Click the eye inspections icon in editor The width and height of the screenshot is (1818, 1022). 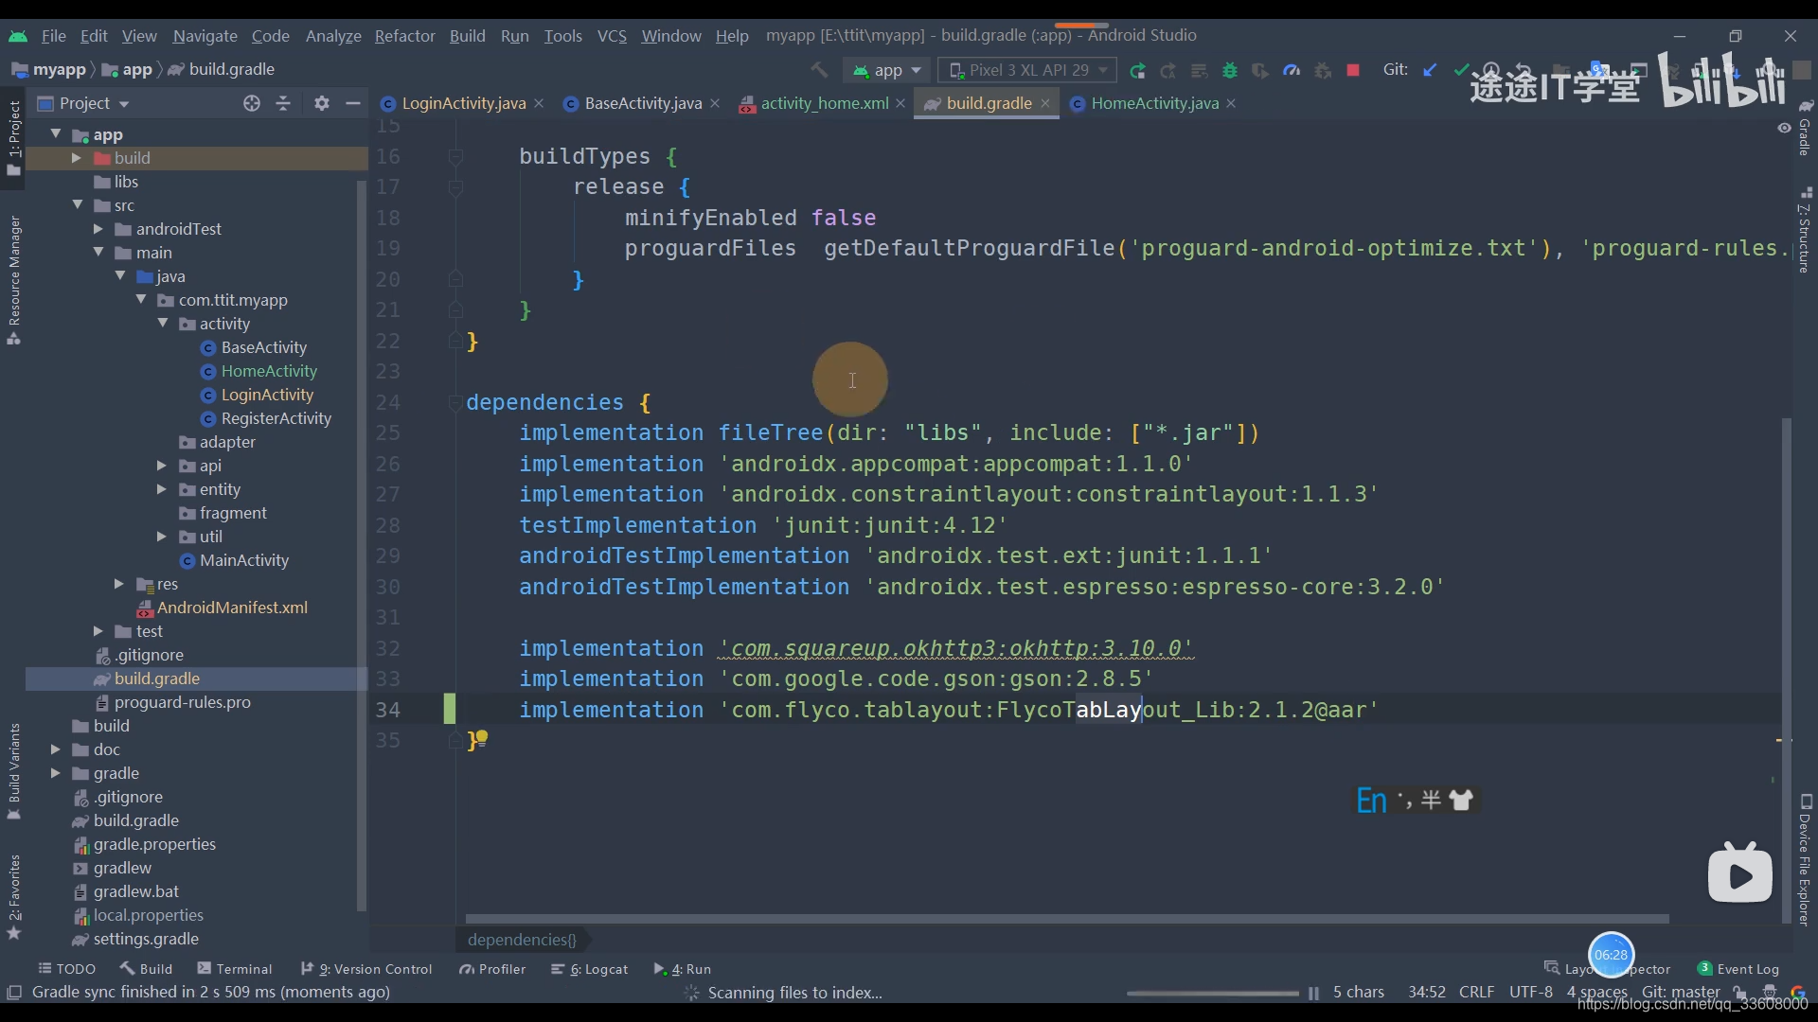pyautogui.click(x=1784, y=128)
